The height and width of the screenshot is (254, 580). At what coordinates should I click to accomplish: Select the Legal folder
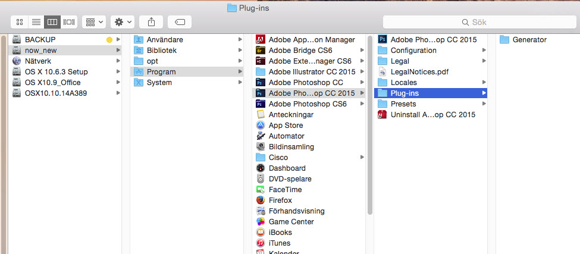(x=431, y=61)
